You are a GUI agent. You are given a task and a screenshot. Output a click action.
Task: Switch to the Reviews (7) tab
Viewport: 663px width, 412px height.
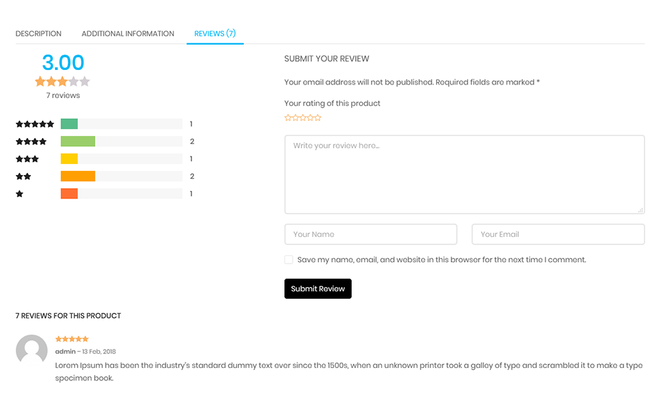(x=215, y=34)
